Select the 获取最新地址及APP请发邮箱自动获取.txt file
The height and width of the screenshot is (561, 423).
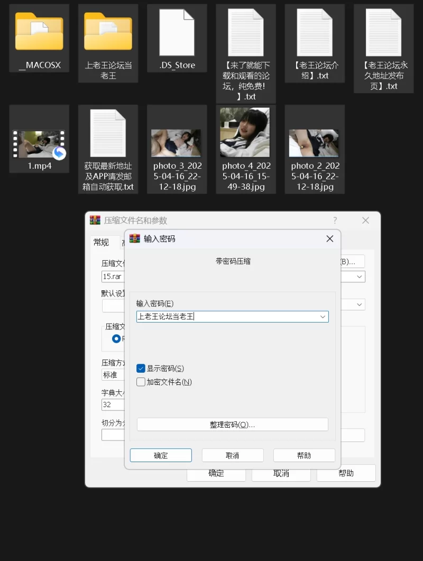[108, 149]
